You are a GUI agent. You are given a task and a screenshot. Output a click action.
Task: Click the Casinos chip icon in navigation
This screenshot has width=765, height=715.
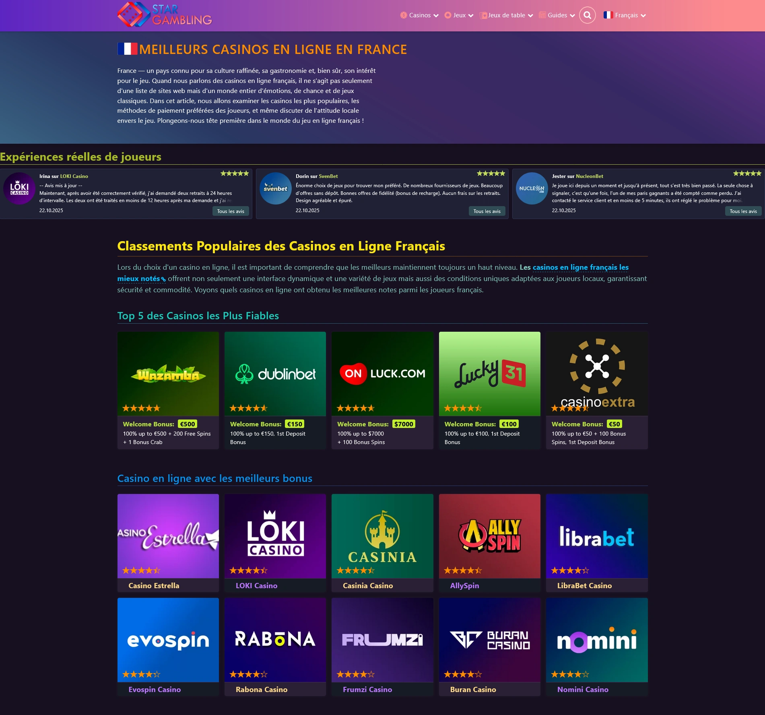[404, 15]
